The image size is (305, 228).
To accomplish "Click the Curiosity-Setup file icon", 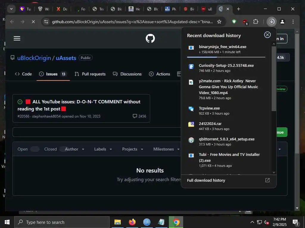I will point(191,66).
